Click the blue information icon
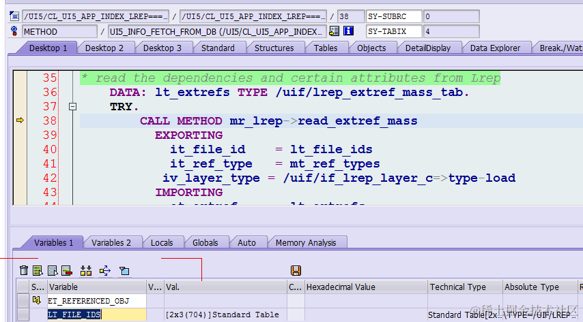This screenshot has width=583, height=322. (x=348, y=31)
